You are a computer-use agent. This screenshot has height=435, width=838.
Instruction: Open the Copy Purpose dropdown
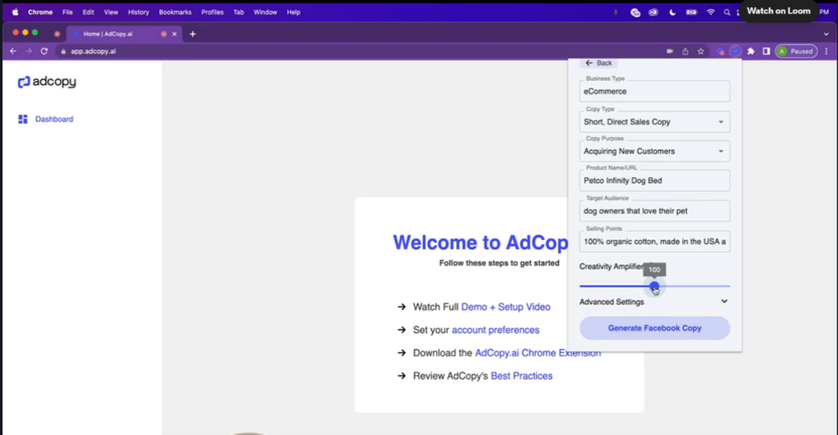654,151
